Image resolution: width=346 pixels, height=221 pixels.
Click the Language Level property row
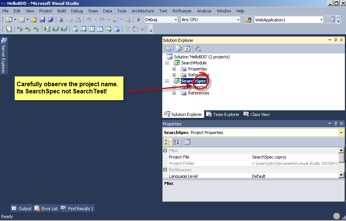point(251,176)
